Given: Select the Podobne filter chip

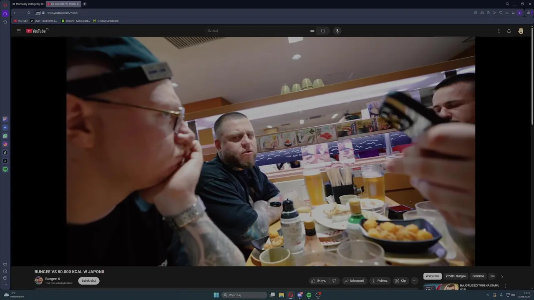Looking at the screenshot, I should [x=478, y=276].
